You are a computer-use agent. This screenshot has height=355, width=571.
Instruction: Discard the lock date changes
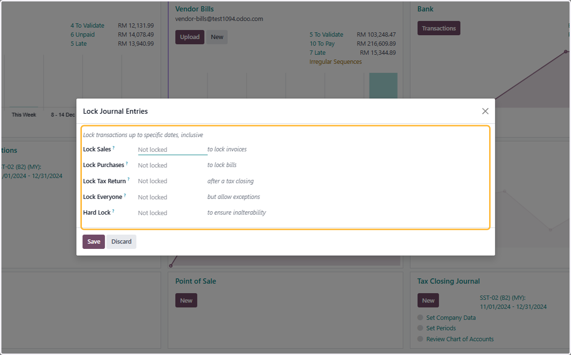point(121,242)
